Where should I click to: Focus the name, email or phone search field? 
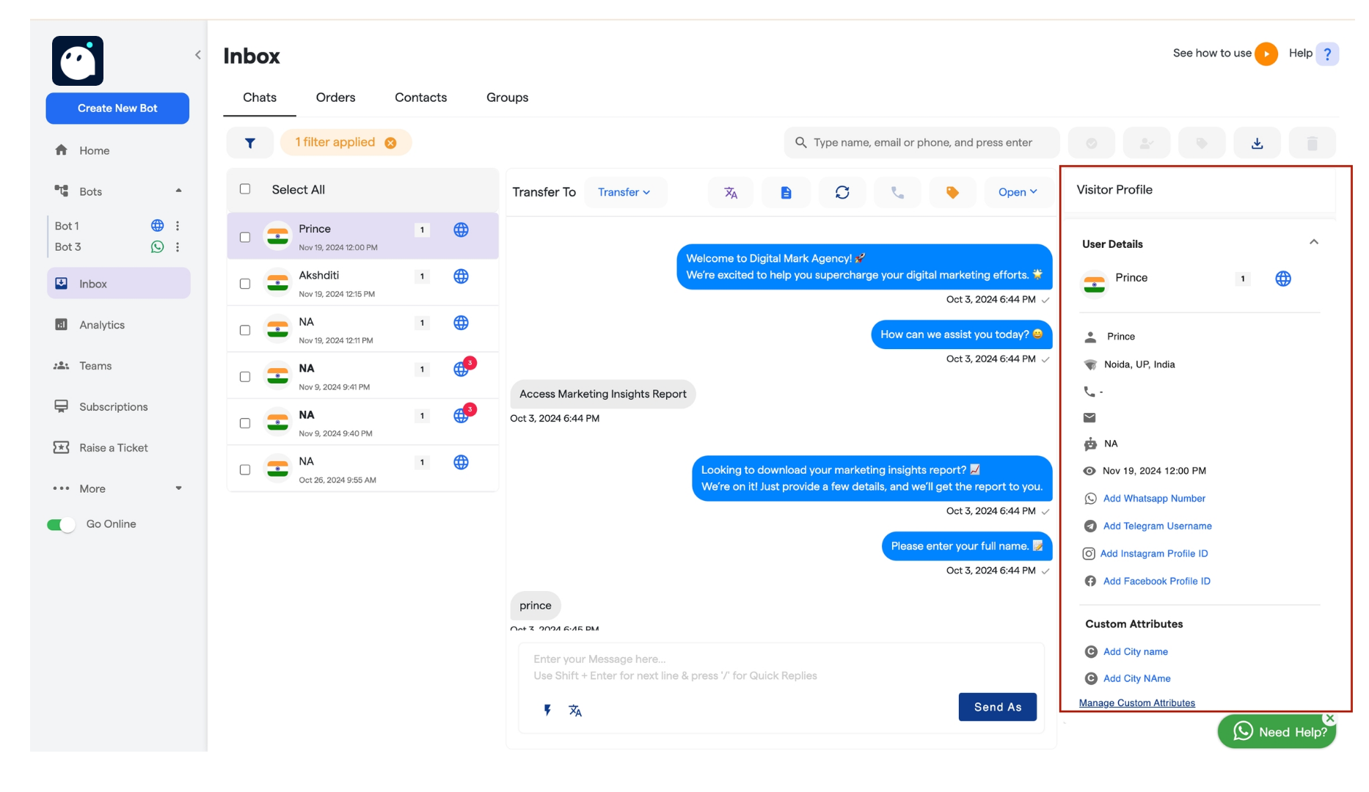click(922, 143)
